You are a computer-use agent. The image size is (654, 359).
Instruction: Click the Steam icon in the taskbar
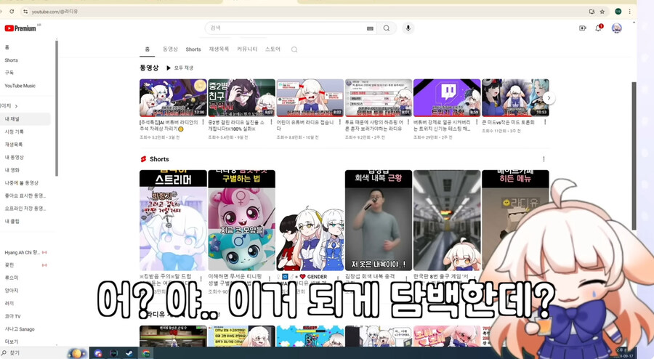[x=129, y=353]
